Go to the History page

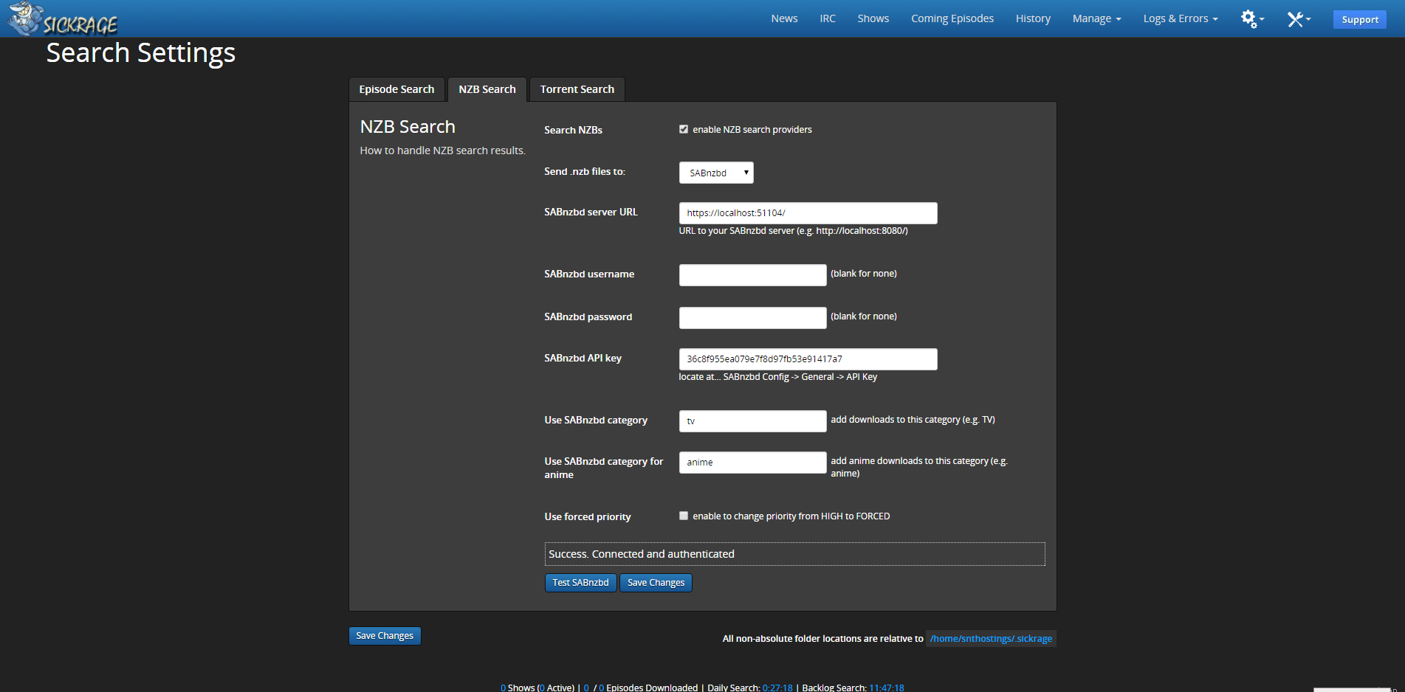point(1032,18)
